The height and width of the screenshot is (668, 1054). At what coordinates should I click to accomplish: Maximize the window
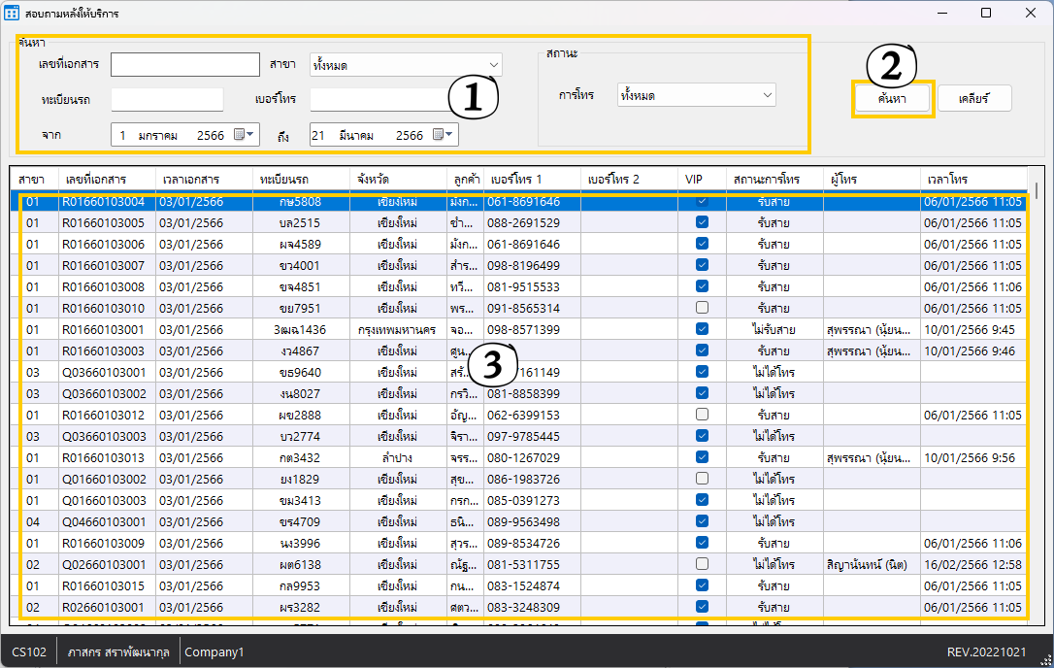[x=986, y=14]
